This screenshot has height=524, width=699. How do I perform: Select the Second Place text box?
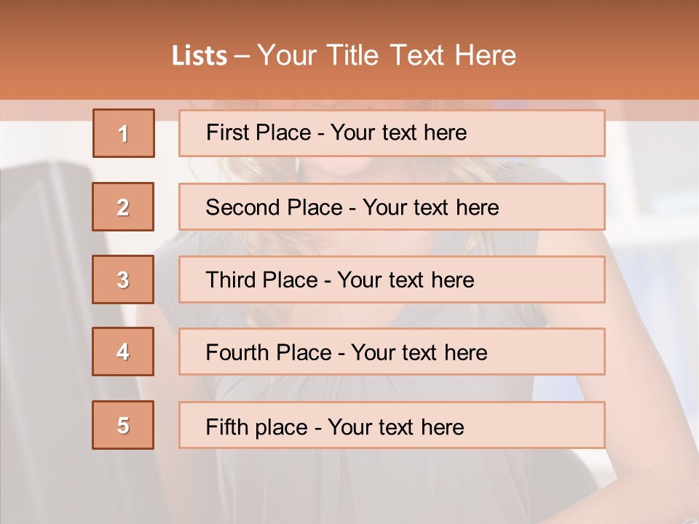pyautogui.click(x=392, y=207)
